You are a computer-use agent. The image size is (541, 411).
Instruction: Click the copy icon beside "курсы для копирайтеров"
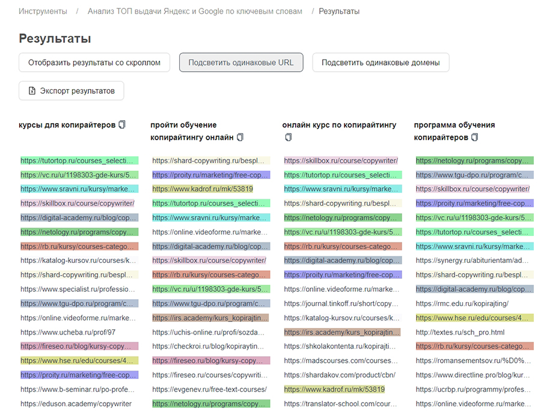coord(121,124)
